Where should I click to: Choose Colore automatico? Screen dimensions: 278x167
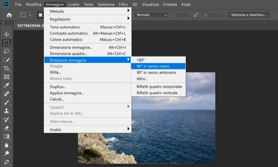[88, 40]
